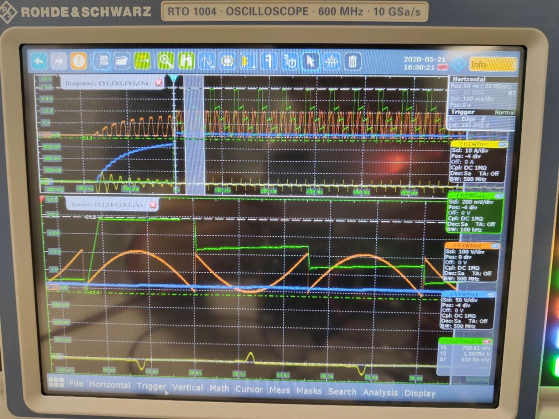Image resolution: width=559 pixels, height=419 pixels.
Task: Click the cyan trigger position marker
Action: tap(173, 79)
